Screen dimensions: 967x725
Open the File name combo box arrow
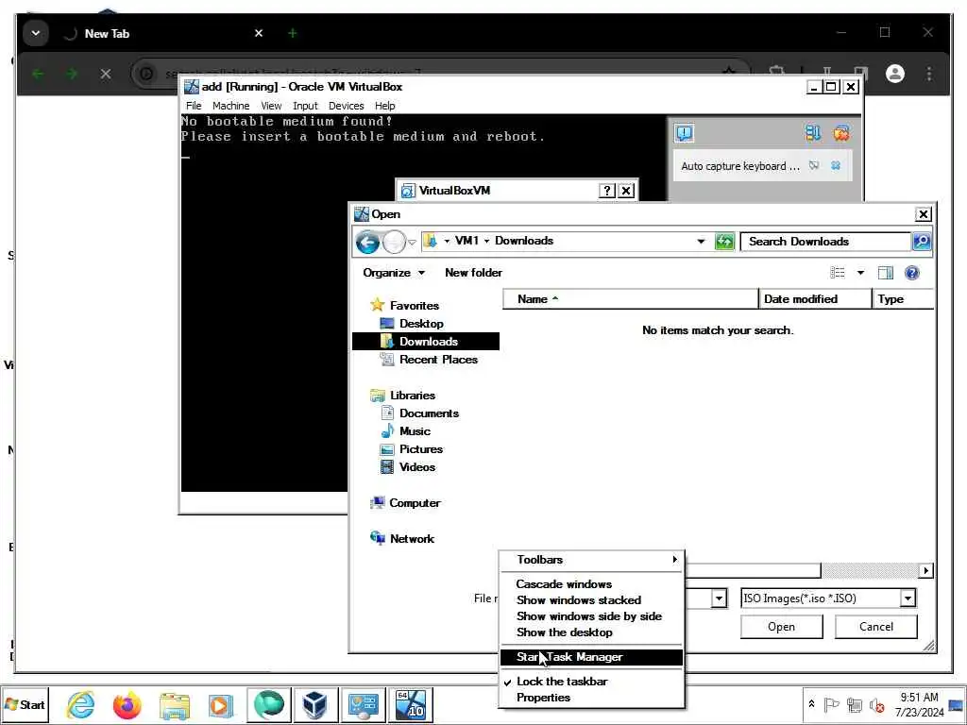point(719,598)
